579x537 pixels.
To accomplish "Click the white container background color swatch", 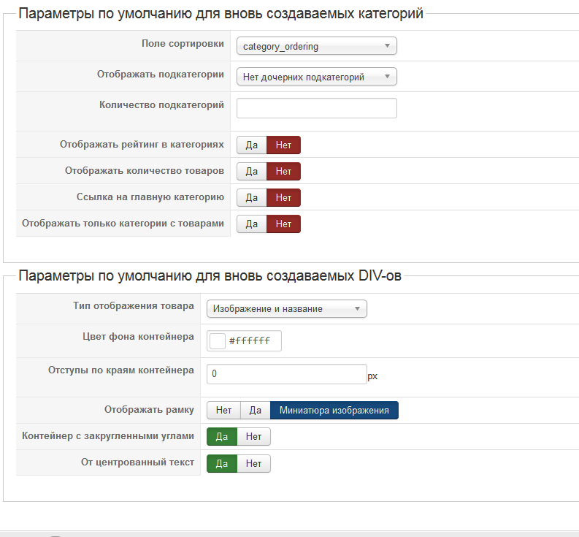I will tap(218, 341).
